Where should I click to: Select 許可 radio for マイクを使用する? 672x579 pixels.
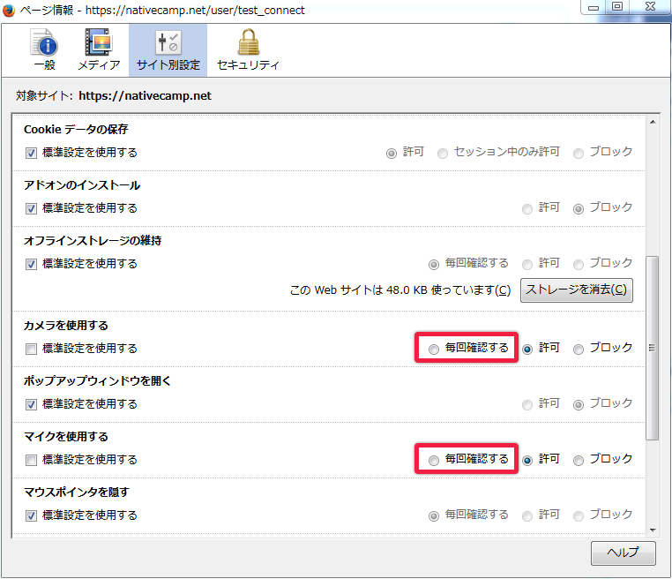[527, 460]
